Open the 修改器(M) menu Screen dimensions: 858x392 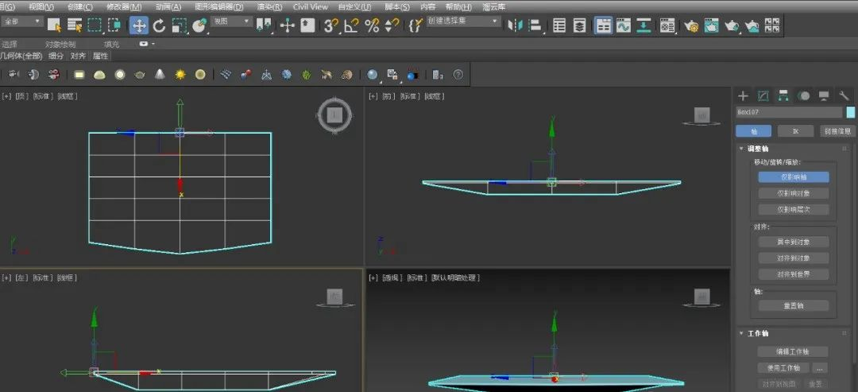point(124,6)
